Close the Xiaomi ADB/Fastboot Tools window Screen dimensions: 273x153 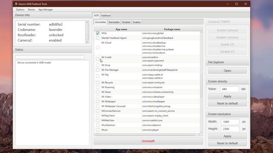pos(246,4)
